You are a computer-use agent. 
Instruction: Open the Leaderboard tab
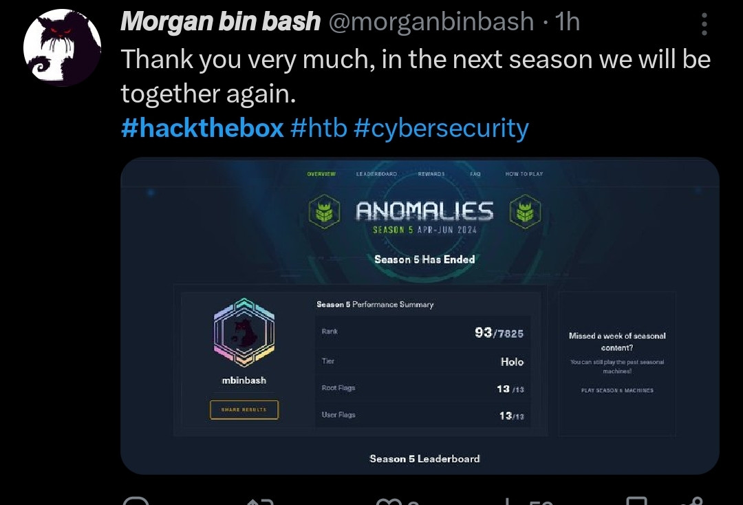[x=376, y=174]
